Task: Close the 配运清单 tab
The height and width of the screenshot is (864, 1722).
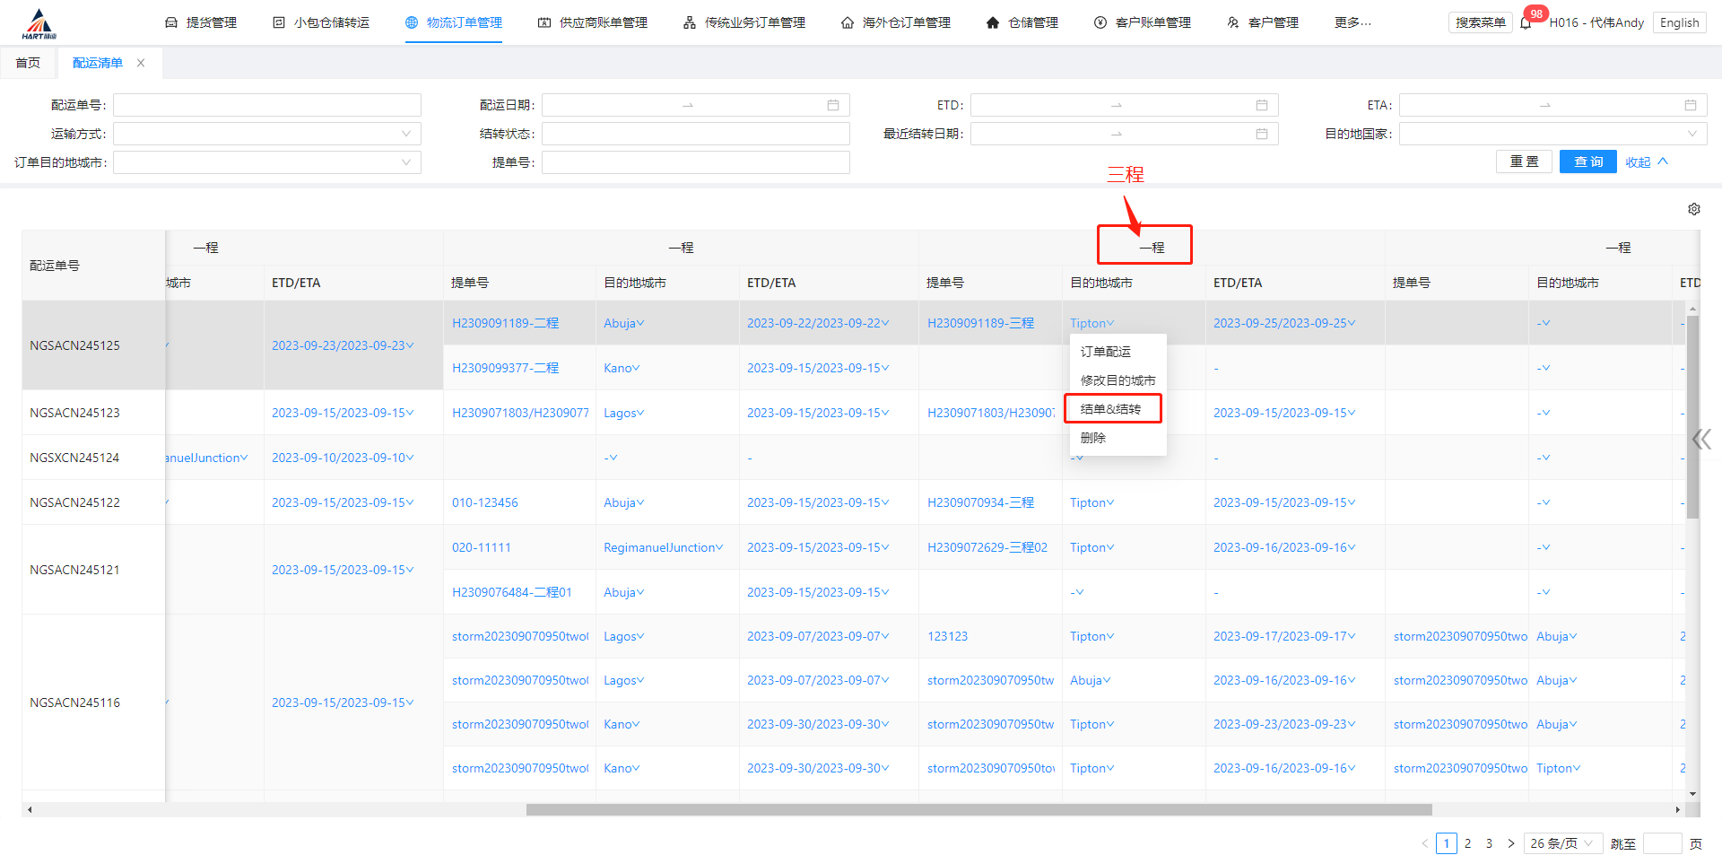Action: 141,63
